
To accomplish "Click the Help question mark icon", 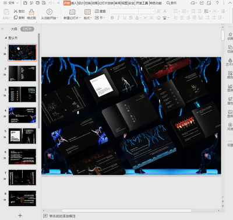I will [x=217, y=3].
